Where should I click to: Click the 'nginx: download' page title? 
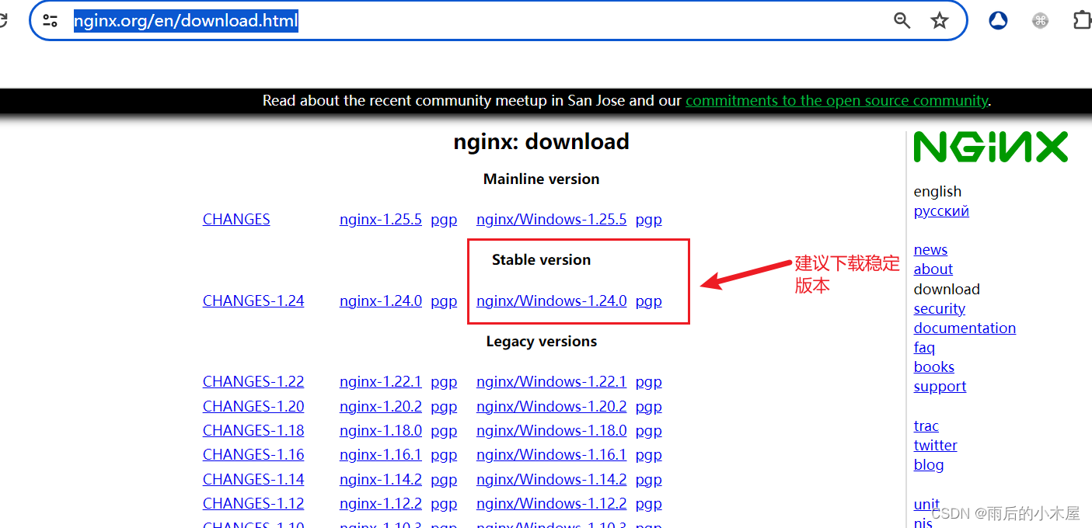tap(541, 142)
